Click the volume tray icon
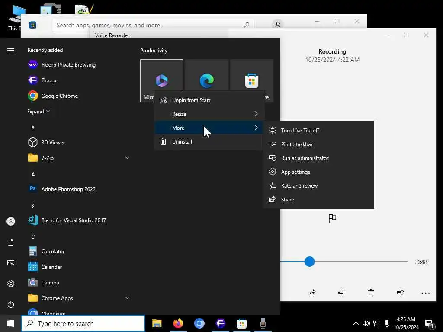Image resolution: width=443 pixels, height=332 pixels. pyautogui.click(x=366, y=323)
